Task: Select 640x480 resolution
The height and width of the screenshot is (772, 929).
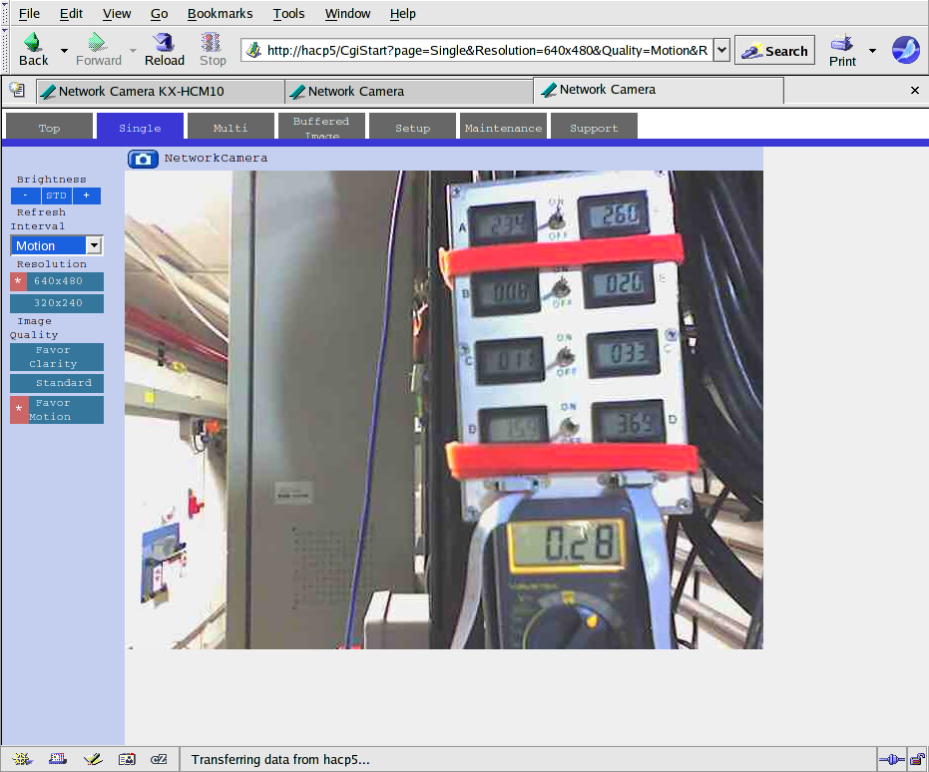Action: pos(57,281)
